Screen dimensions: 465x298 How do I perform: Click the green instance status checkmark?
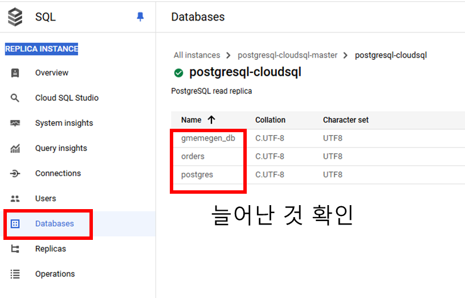(x=178, y=72)
